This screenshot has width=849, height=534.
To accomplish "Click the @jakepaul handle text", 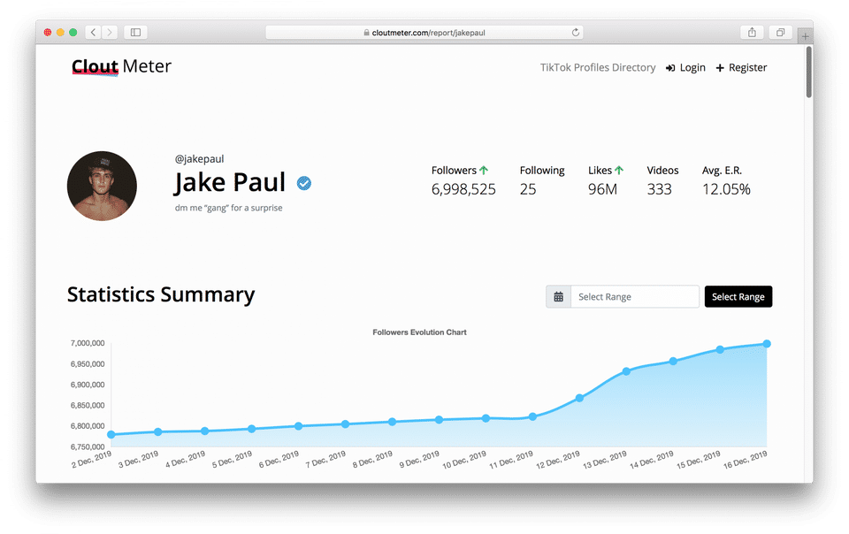I will (x=199, y=159).
